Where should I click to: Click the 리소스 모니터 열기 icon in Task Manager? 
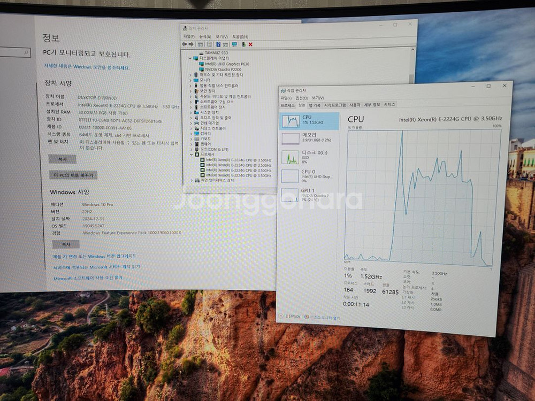(307, 317)
